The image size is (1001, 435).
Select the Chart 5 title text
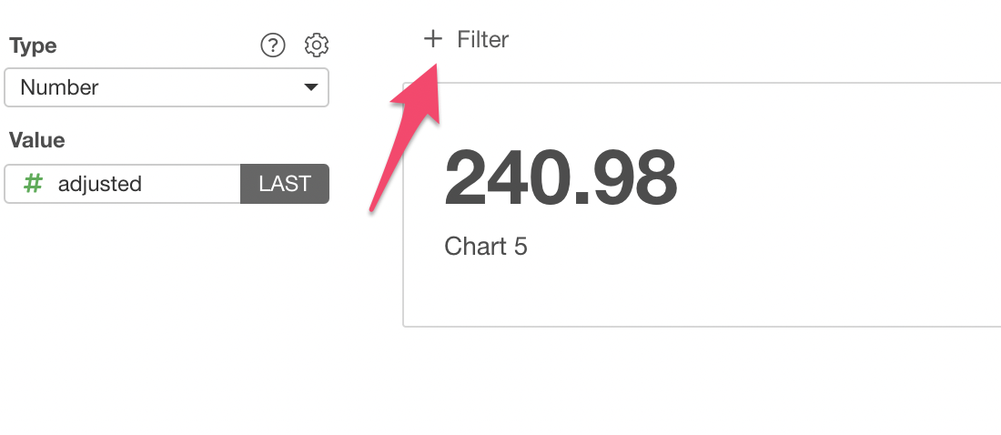tap(486, 246)
